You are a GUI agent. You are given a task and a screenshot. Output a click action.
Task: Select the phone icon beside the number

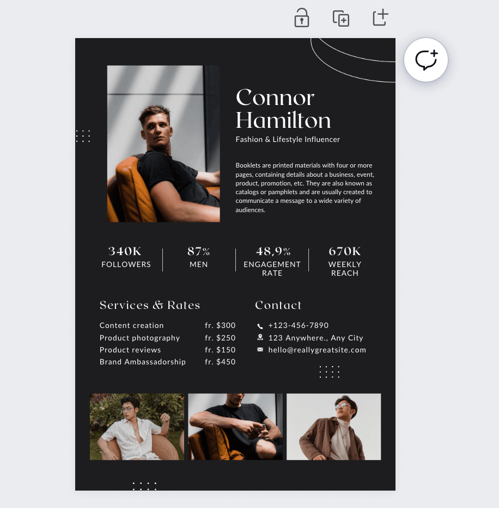pos(260,326)
